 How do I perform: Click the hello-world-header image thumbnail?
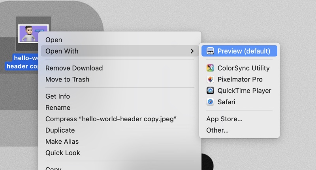[x=33, y=33]
